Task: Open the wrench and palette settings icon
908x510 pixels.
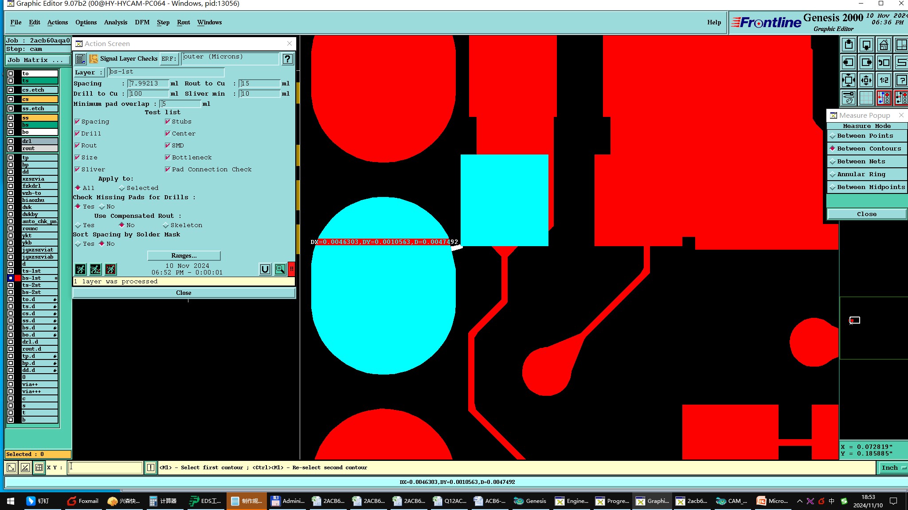Action: pos(849,97)
